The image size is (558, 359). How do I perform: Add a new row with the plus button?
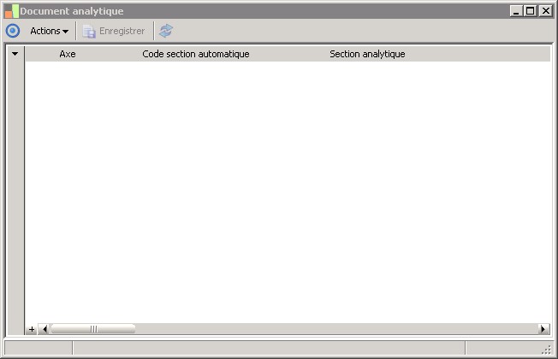(32, 329)
